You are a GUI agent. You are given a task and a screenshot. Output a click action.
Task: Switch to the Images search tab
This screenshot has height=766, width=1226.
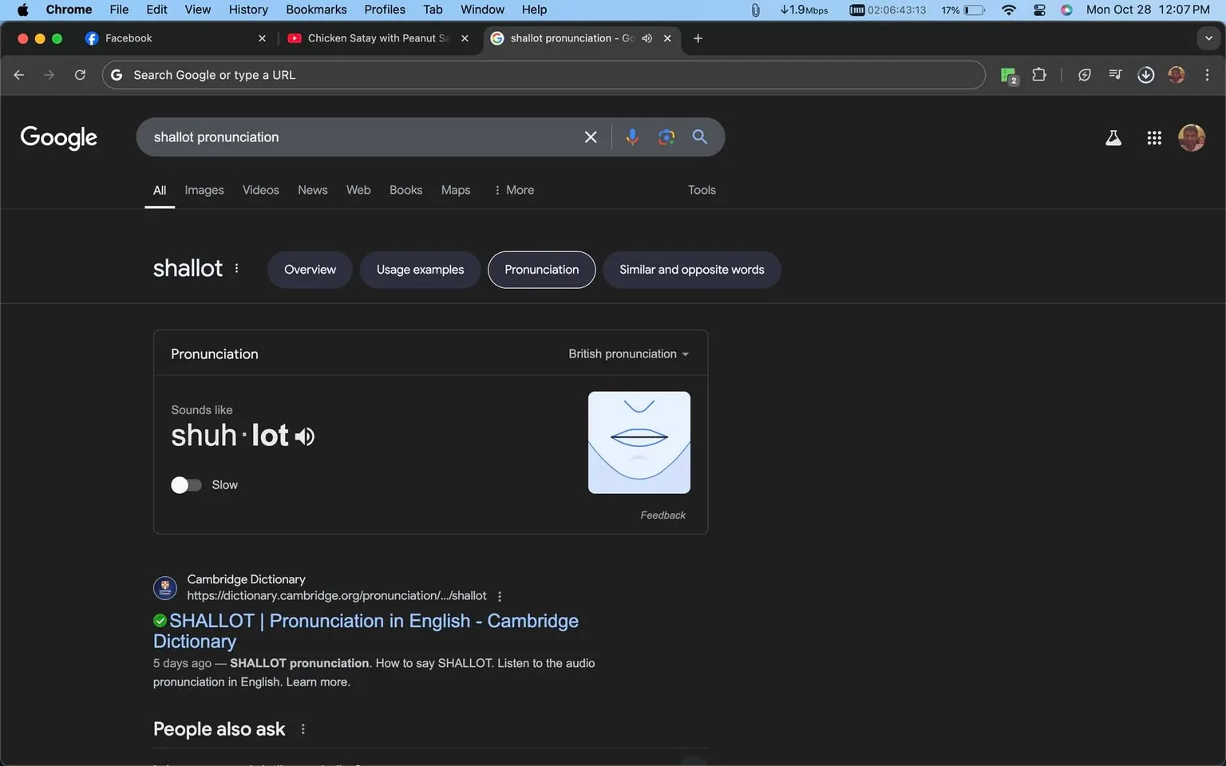[x=204, y=190]
